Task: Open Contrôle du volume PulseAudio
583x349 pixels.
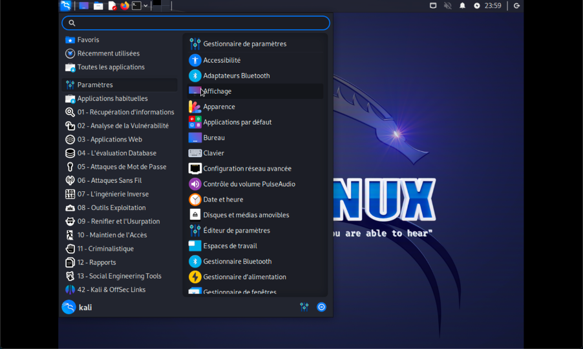Action: 249,184
